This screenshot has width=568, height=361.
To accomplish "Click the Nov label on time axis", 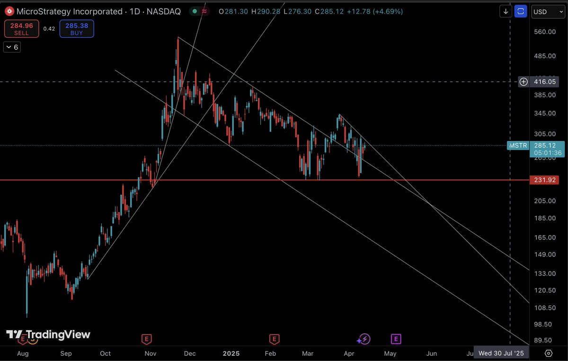I will coord(151,353).
